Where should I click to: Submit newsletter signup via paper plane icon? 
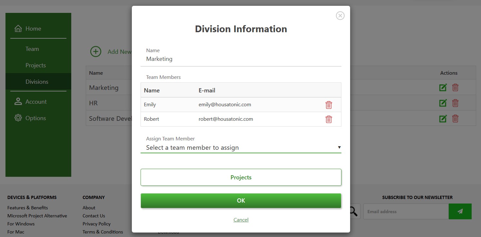tap(460, 211)
